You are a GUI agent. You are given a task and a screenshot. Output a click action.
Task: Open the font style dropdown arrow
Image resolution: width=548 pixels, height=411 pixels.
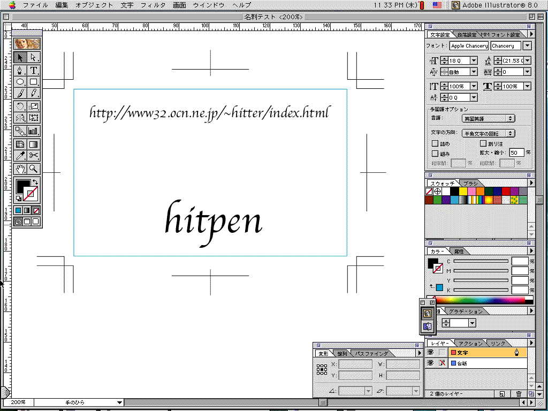527,46
